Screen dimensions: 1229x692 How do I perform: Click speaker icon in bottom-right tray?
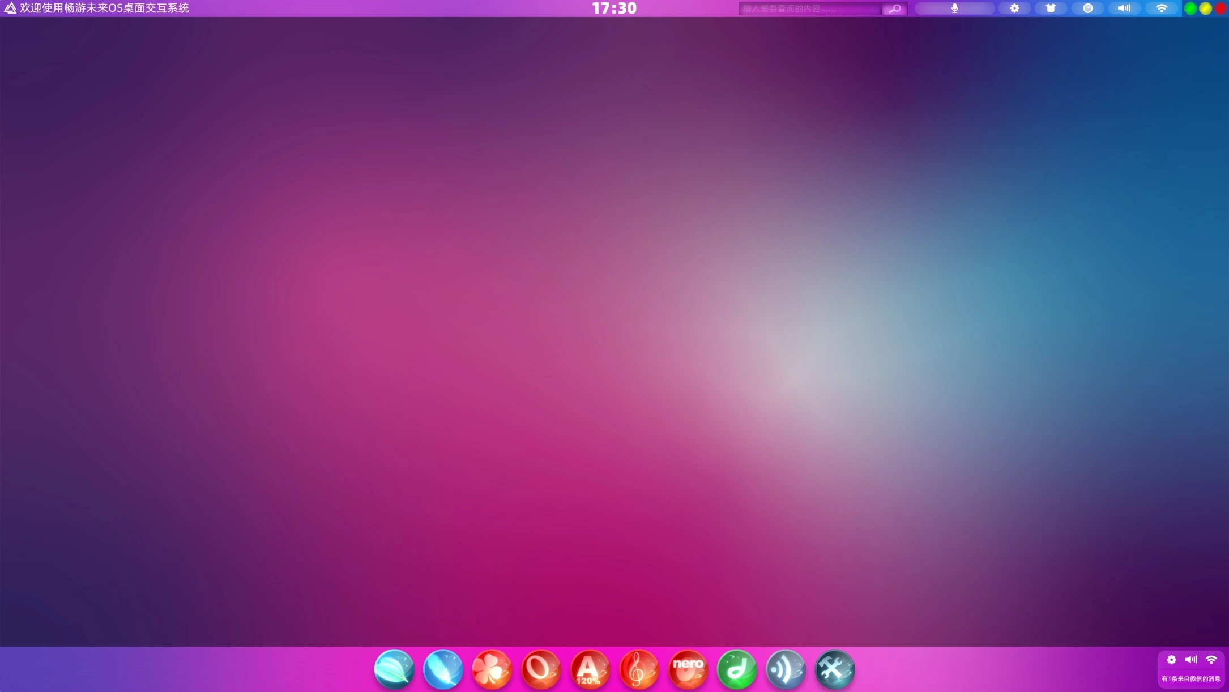tap(1191, 660)
